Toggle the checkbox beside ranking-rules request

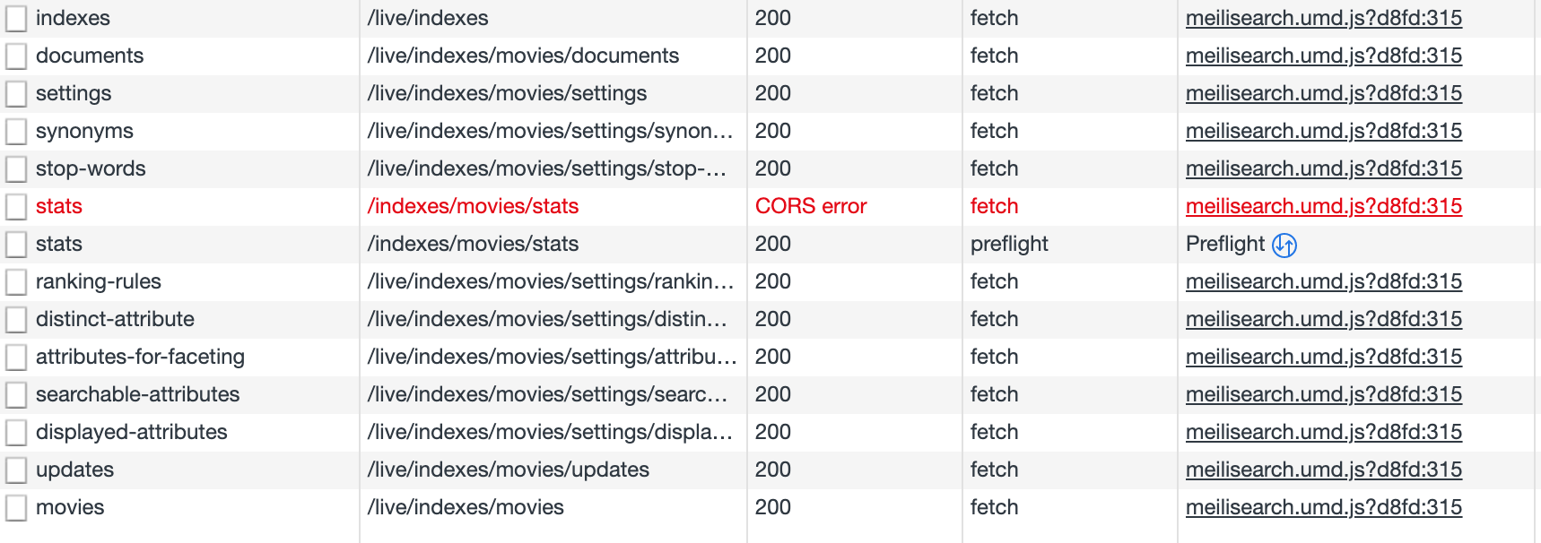pos(16,280)
